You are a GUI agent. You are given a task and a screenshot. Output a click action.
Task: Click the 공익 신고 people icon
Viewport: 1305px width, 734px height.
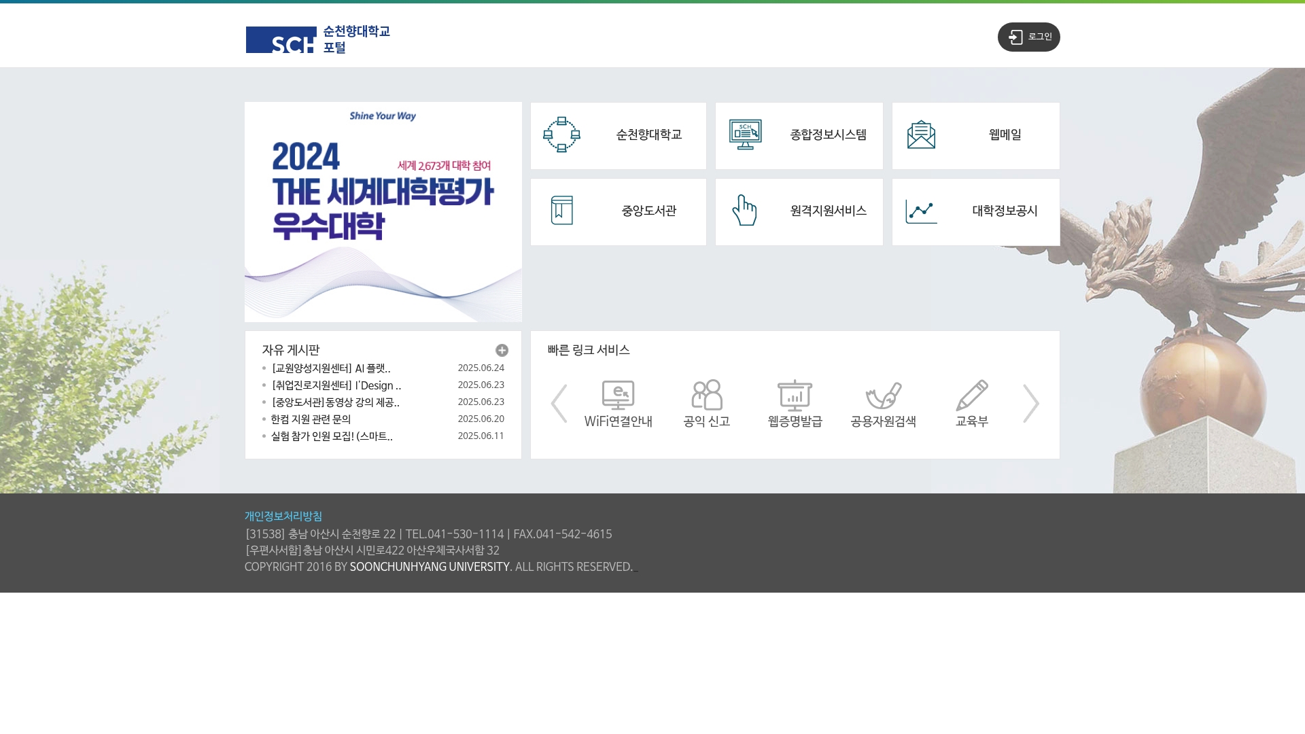coord(707,395)
